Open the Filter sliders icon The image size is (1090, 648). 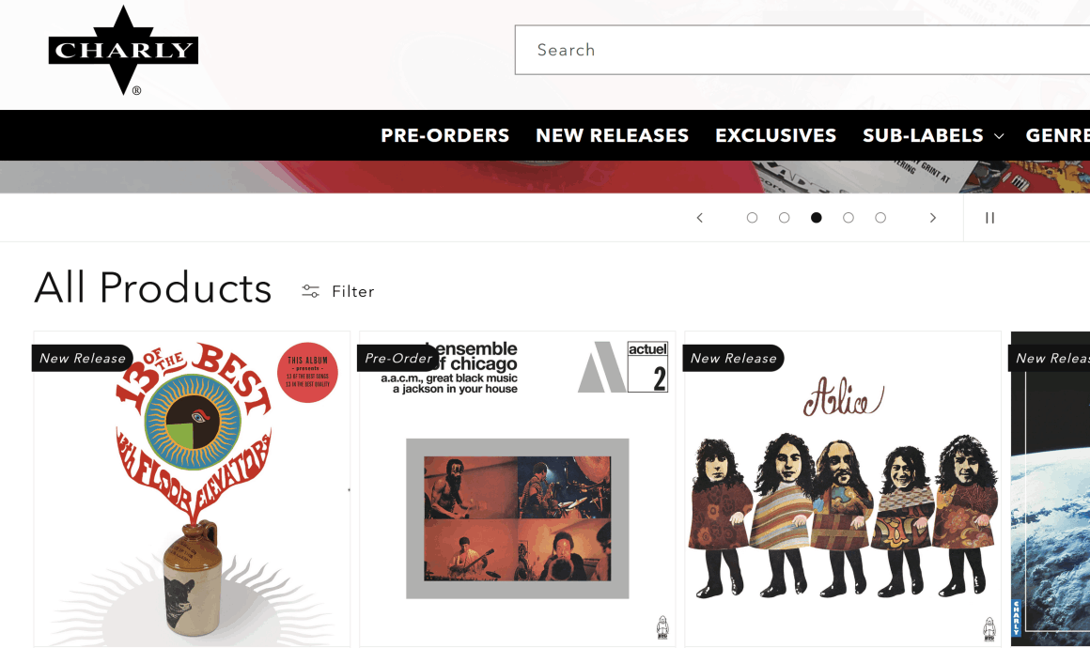310,291
